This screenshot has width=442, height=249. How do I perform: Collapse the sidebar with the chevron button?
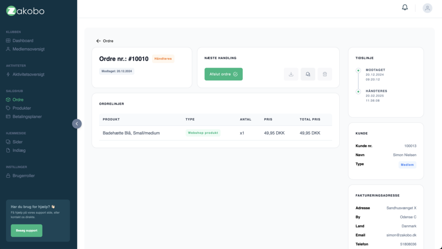click(x=77, y=124)
